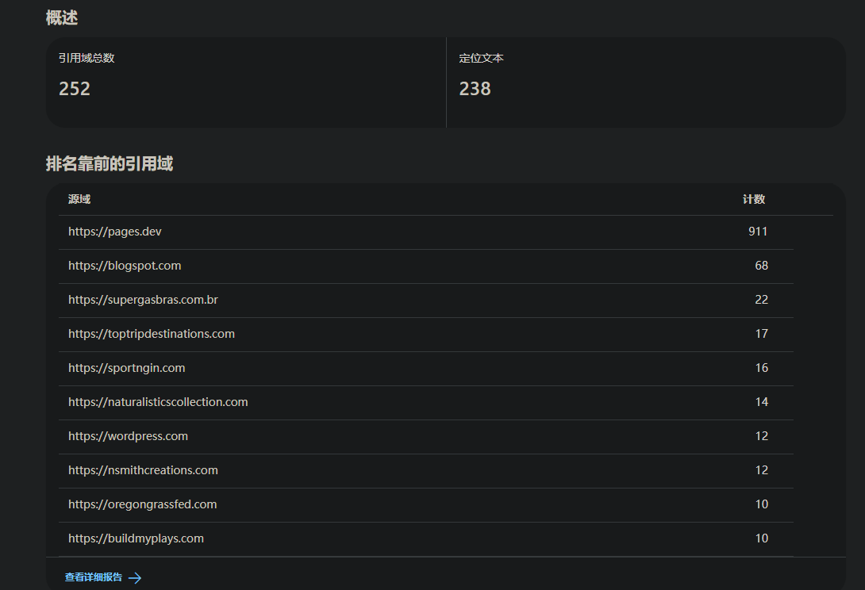Click the 排名靠前的引用域 section heading
865x590 pixels.
click(110, 164)
